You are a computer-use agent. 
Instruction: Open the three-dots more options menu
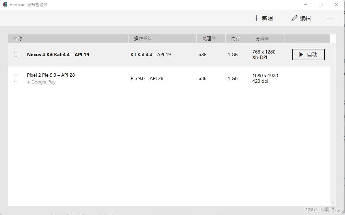329,18
